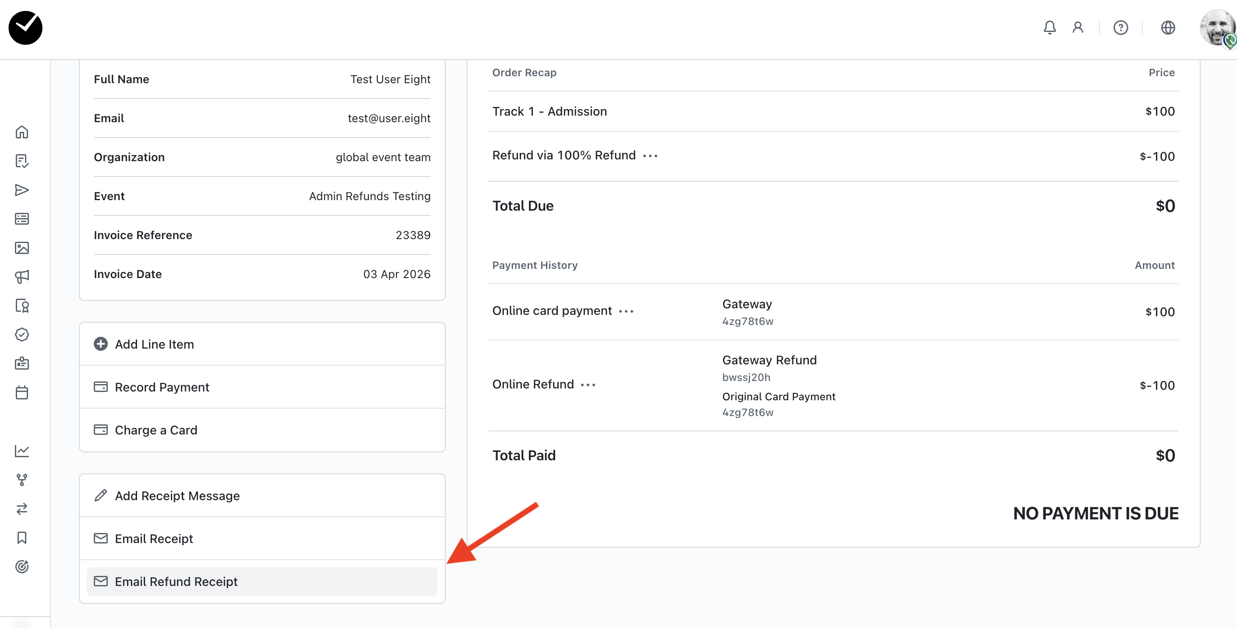The width and height of the screenshot is (1237, 628).
Task: Open the calendar sidebar icon
Action: pyautogui.click(x=21, y=392)
